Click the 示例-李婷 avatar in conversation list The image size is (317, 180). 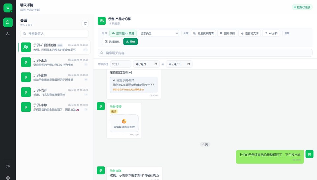click(x=26, y=107)
